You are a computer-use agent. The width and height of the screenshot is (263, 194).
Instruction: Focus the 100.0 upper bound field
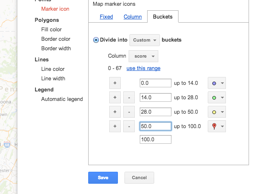[x=155, y=140]
